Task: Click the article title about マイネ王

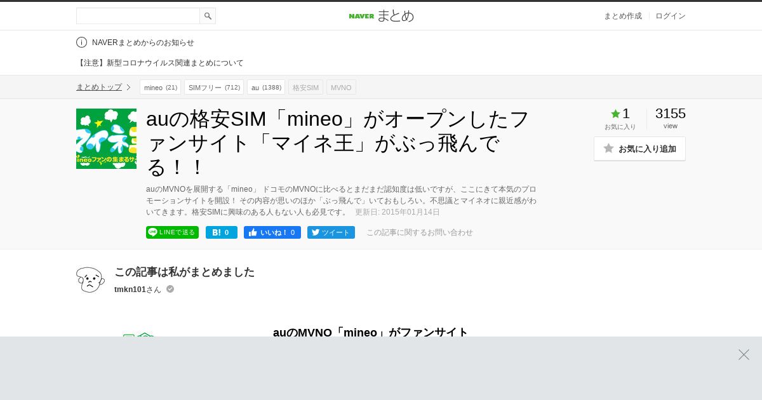Action: point(338,143)
